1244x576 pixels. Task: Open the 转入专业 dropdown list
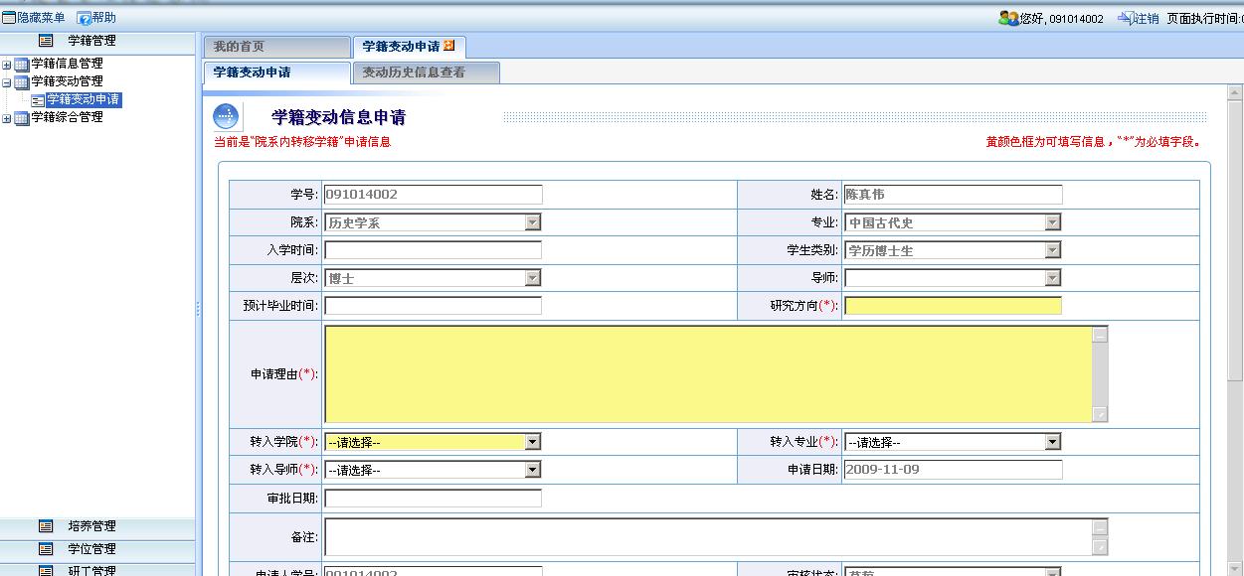click(1052, 442)
